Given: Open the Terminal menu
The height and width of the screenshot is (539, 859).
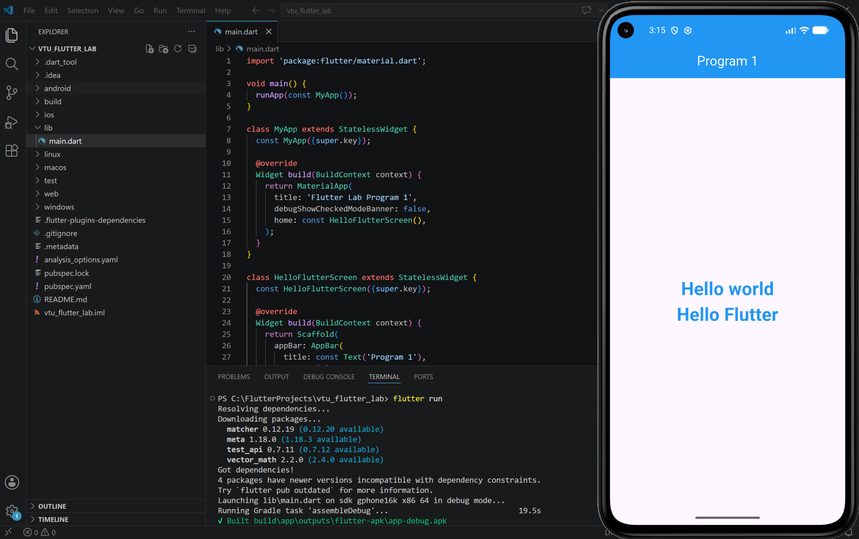Looking at the screenshot, I should tap(191, 10).
